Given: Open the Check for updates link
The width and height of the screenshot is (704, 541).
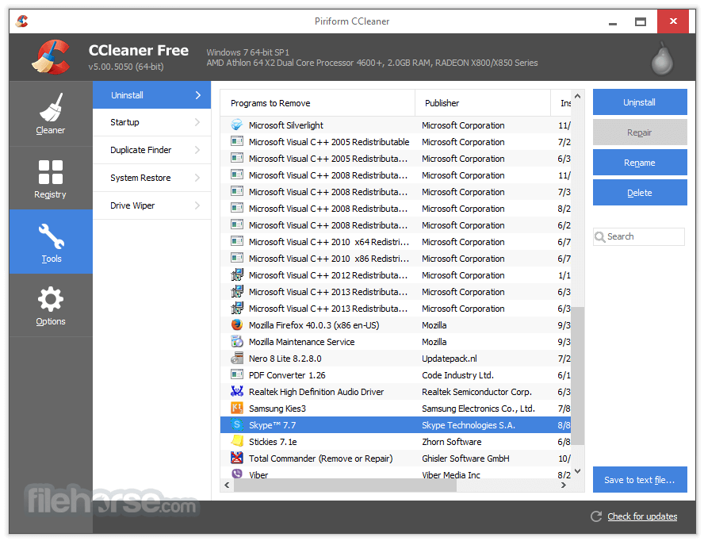Looking at the screenshot, I should 642,516.
